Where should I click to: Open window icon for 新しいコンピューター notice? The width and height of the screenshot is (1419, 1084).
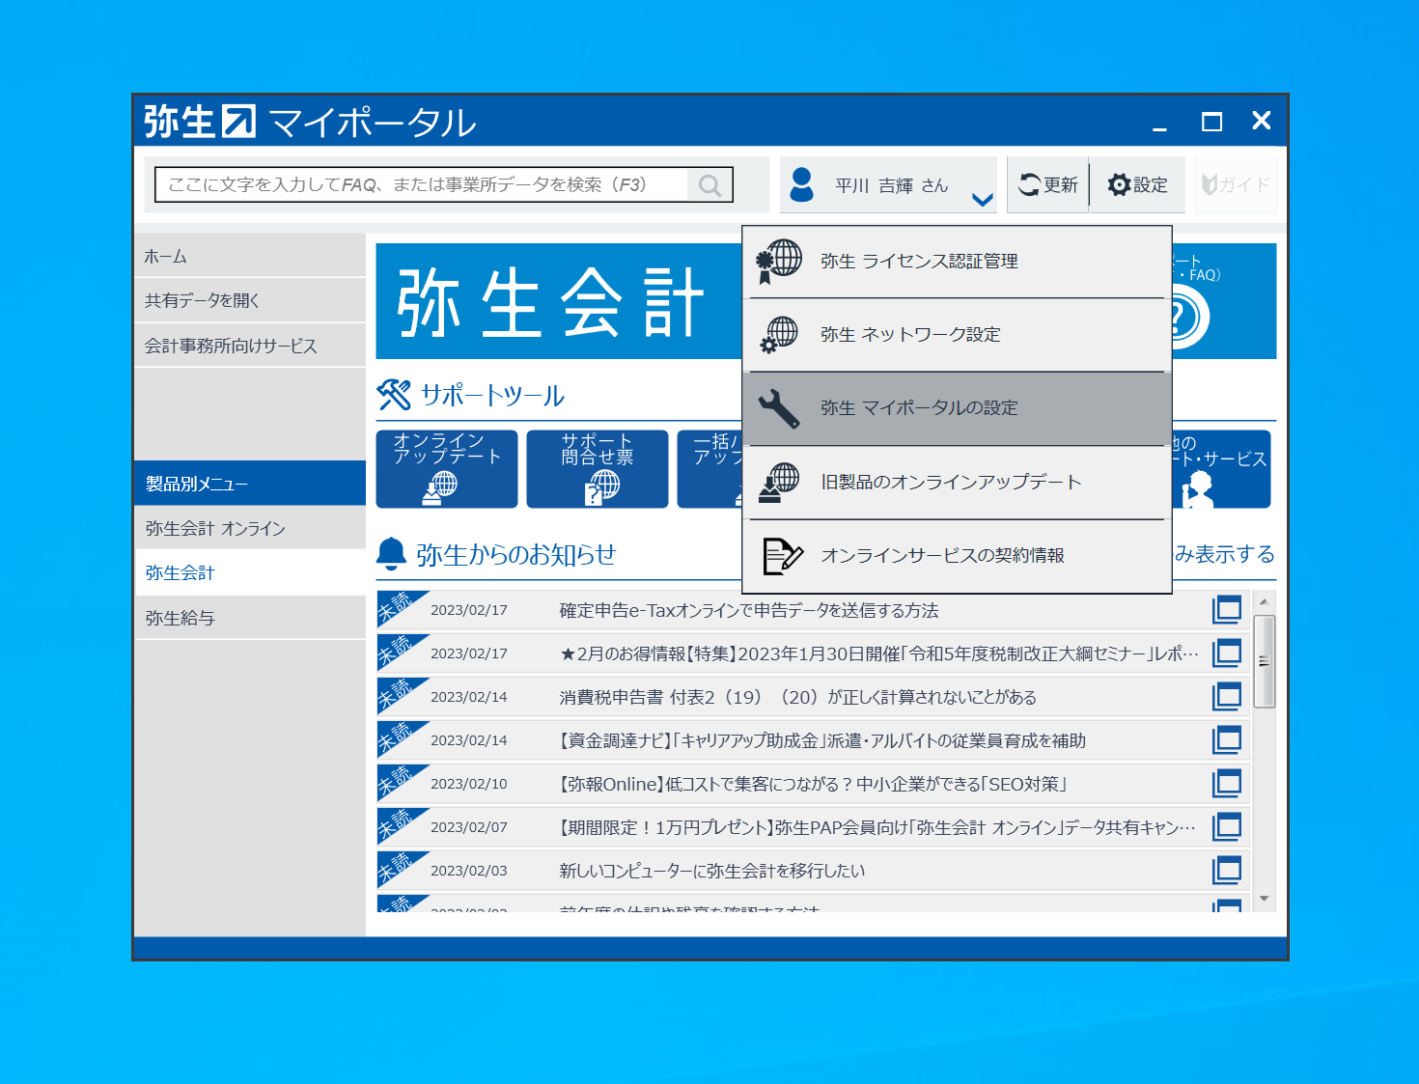(1226, 871)
